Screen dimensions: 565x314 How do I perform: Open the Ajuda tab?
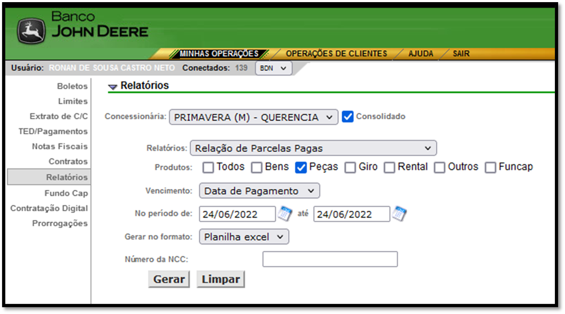[x=421, y=53]
